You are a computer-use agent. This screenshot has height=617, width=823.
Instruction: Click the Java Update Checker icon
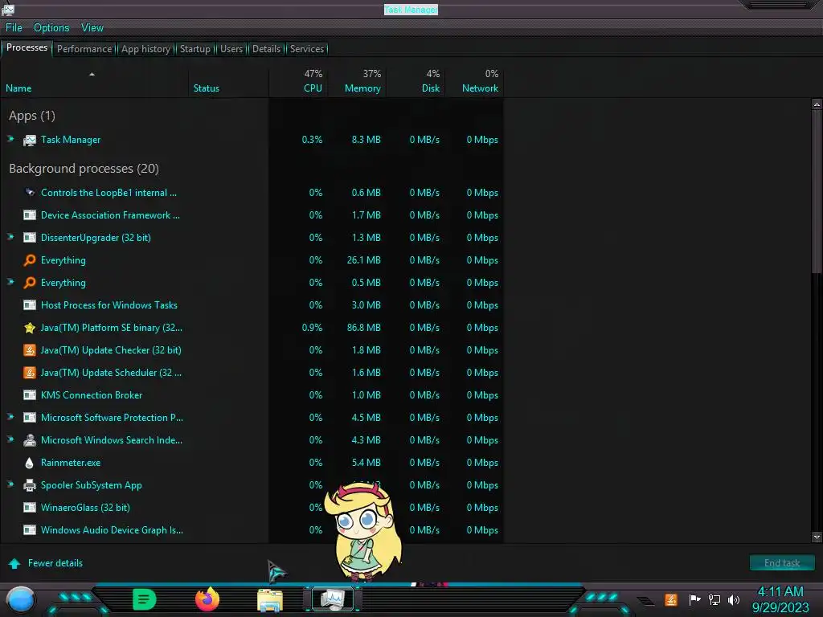click(30, 350)
